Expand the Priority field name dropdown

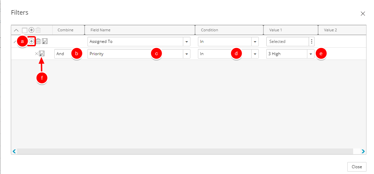(x=187, y=54)
